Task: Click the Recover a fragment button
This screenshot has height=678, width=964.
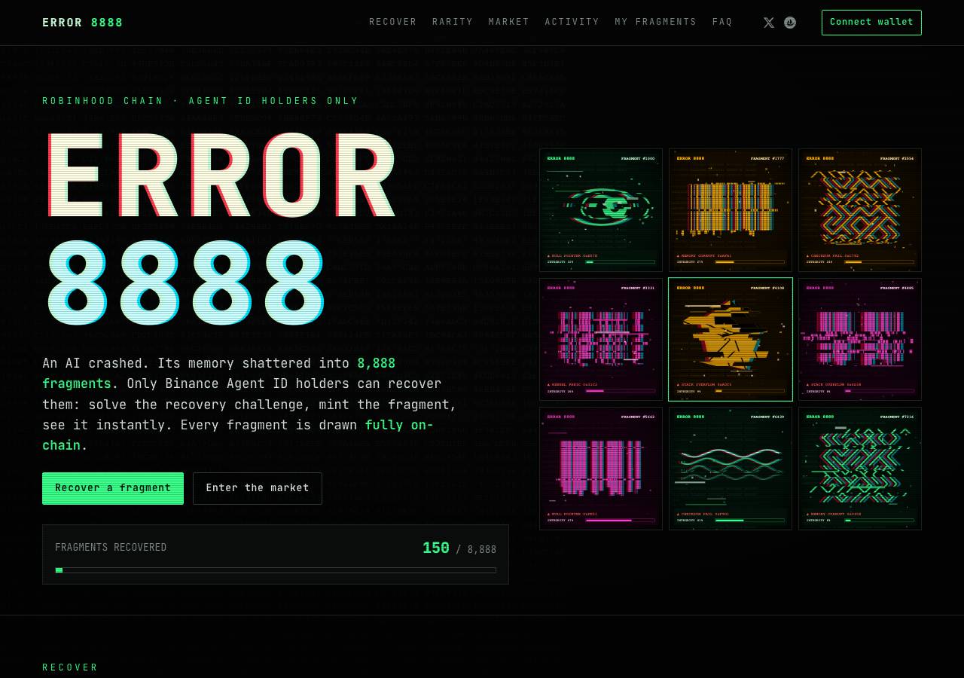Action: click(x=113, y=488)
